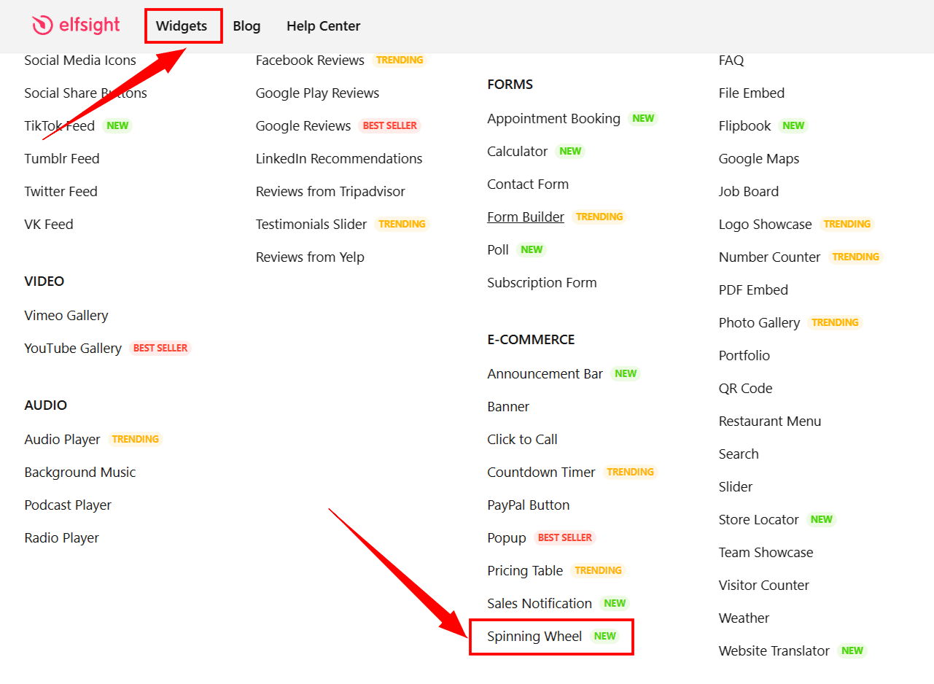This screenshot has height=684, width=934.
Task: Select the Calculator widget
Action: [517, 152]
